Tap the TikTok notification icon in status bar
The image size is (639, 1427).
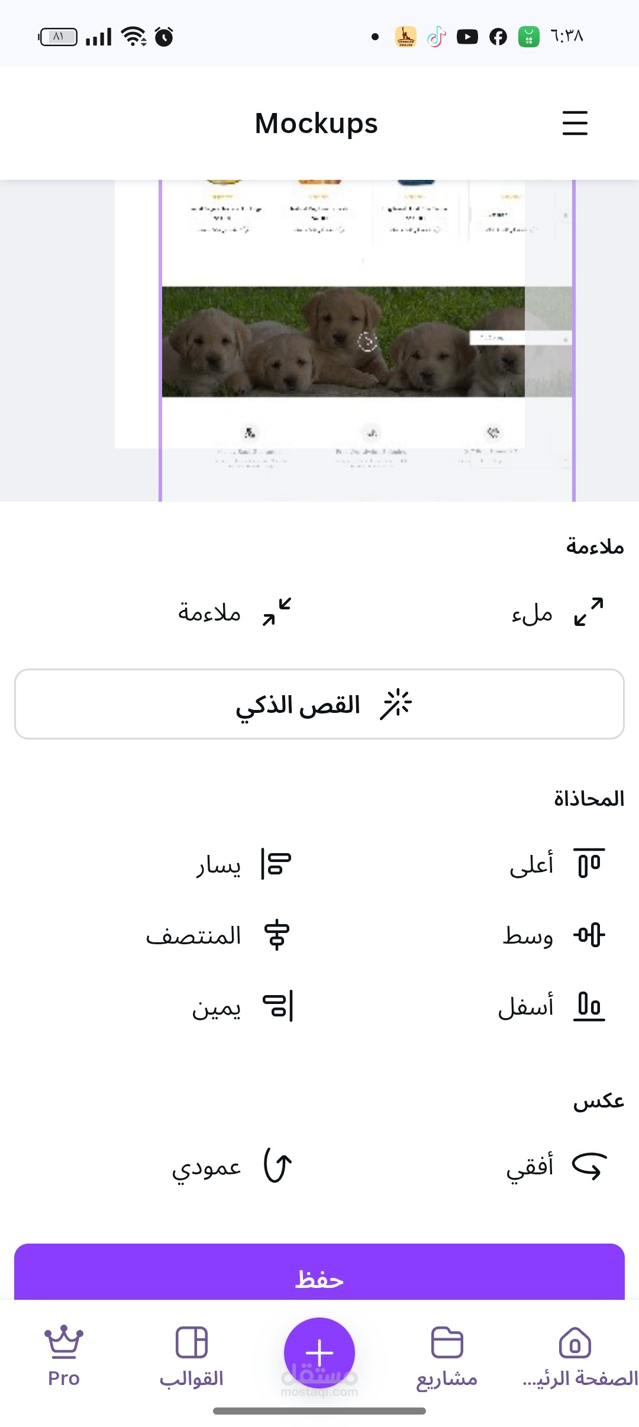coord(437,37)
